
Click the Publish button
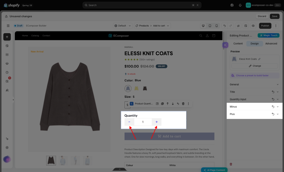(x=265, y=26)
